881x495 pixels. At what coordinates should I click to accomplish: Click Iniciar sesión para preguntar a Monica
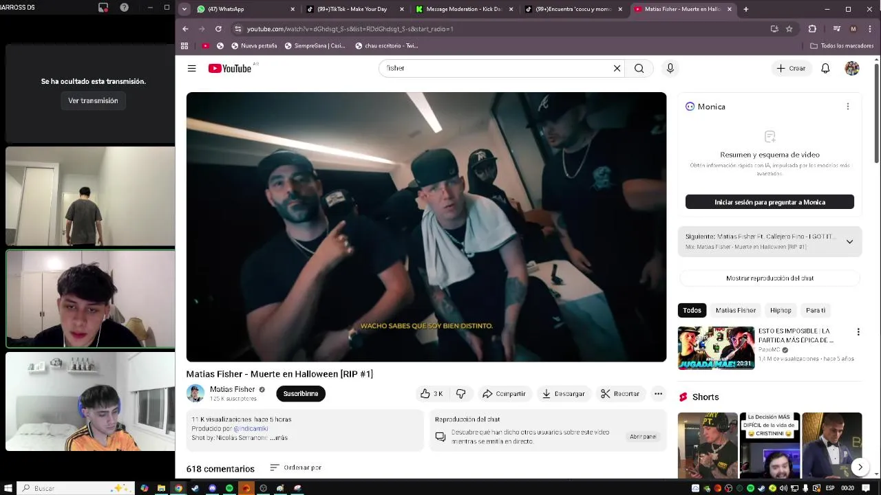[769, 202]
